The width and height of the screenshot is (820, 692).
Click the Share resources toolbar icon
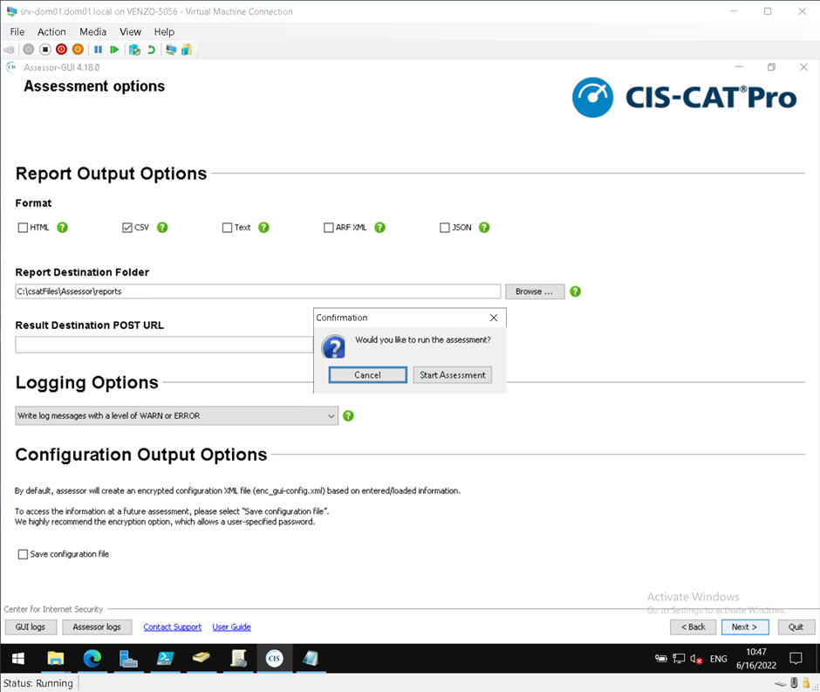[187, 50]
